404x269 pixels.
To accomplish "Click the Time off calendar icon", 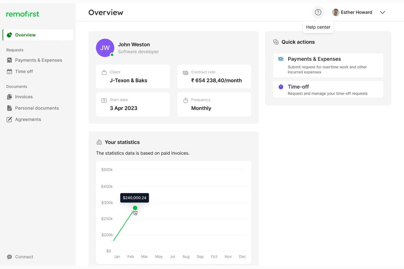I will (x=9, y=71).
